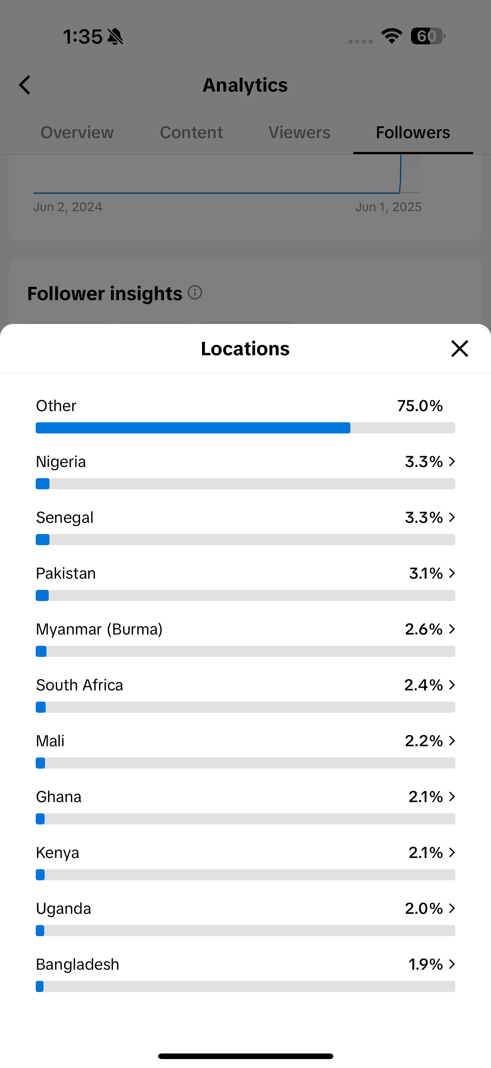Screen dimensions: 491x1068
Task: Open South Africa chevron details
Action: coord(452,685)
